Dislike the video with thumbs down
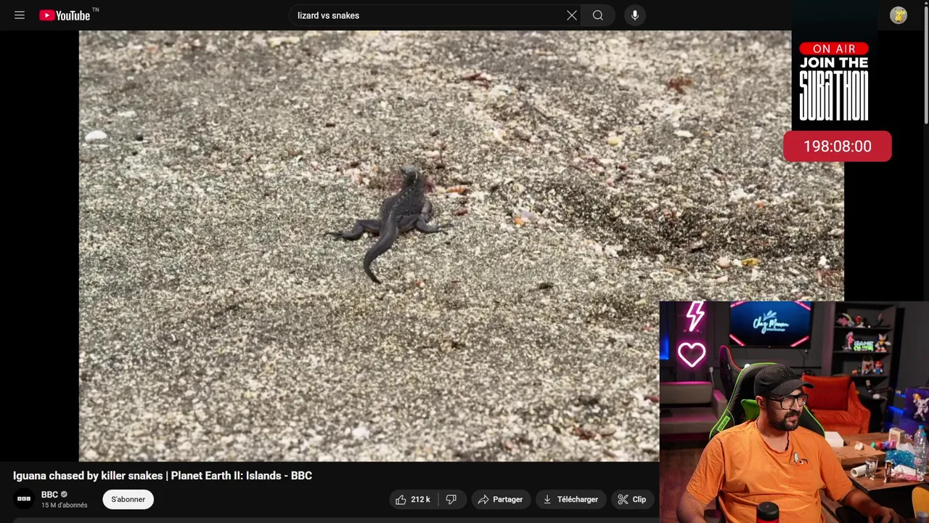This screenshot has width=929, height=523. click(x=451, y=499)
